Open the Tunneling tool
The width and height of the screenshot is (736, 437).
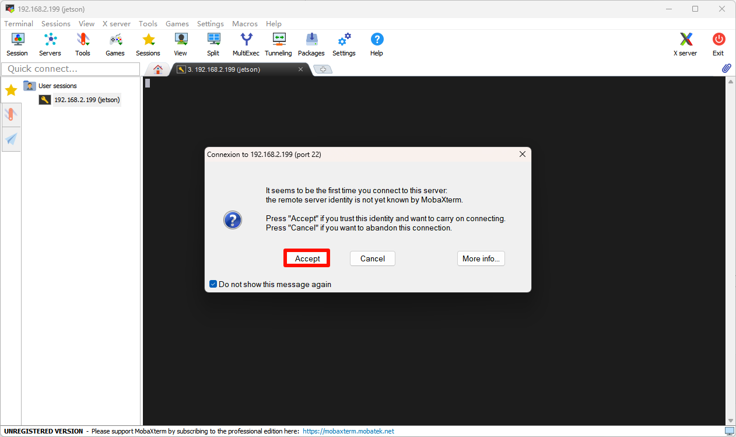coord(278,44)
